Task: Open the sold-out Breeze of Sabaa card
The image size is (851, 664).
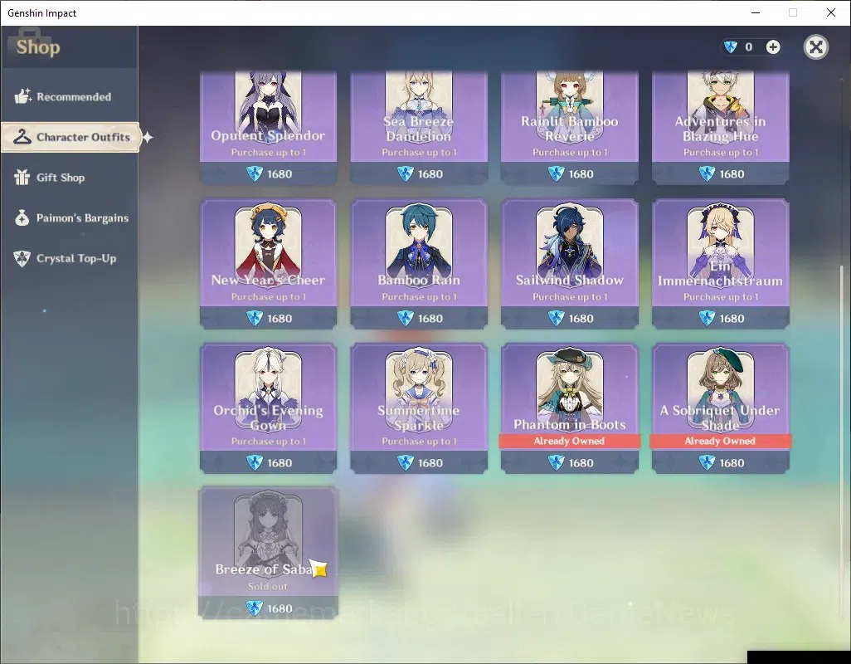Action: click(x=268, y=553)
